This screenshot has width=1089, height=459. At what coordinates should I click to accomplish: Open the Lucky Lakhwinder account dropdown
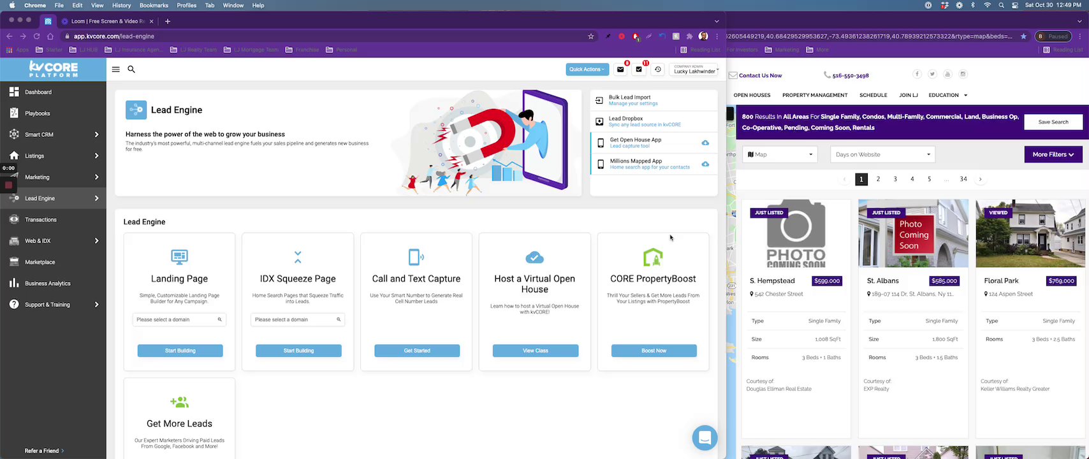point(696,69)
